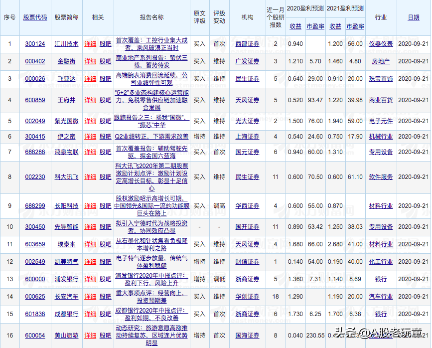
Task: Open institution 华西证券
Action: (x=247, y=206)
